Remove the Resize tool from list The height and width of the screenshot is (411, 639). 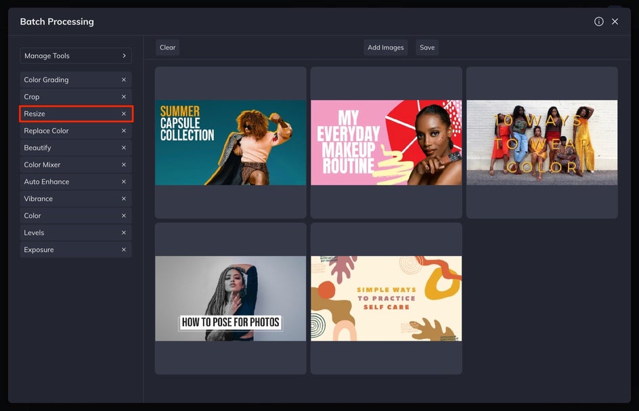click(124, 114)
